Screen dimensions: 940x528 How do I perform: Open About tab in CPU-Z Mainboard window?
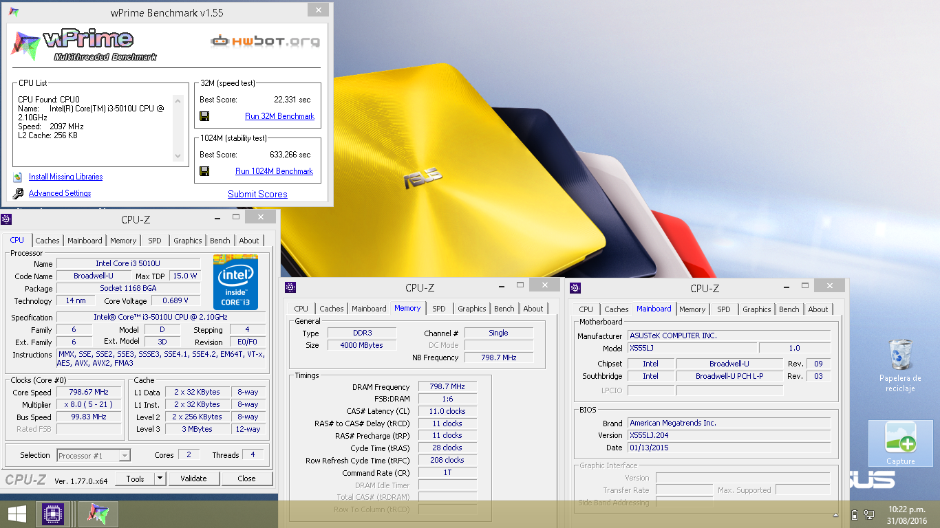pos(818,309)
